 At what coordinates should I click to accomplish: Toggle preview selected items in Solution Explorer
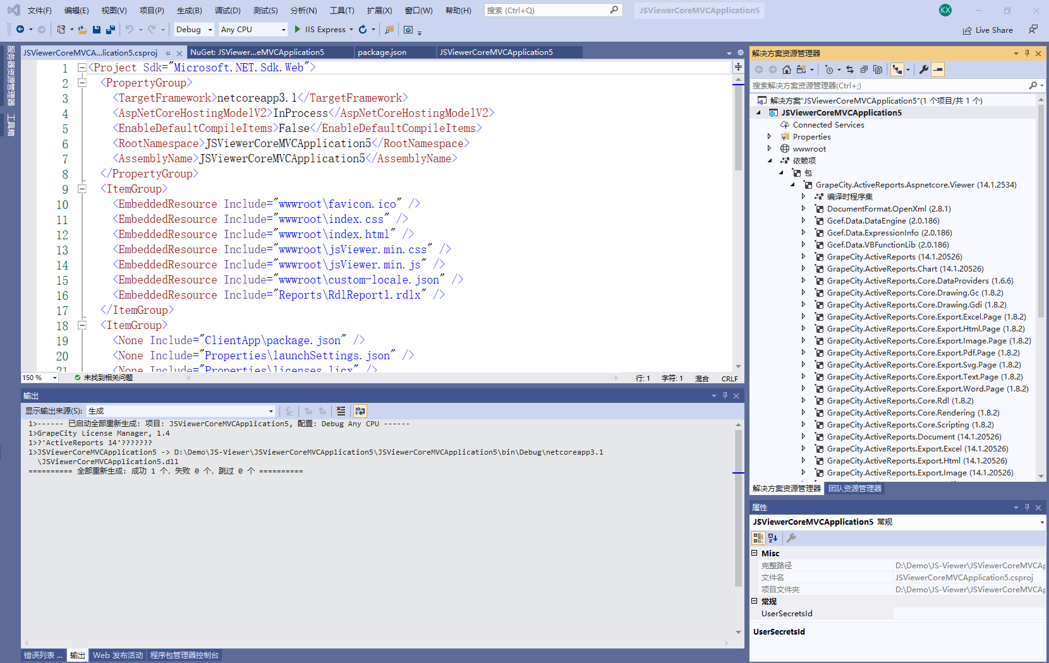pos(938,69)
